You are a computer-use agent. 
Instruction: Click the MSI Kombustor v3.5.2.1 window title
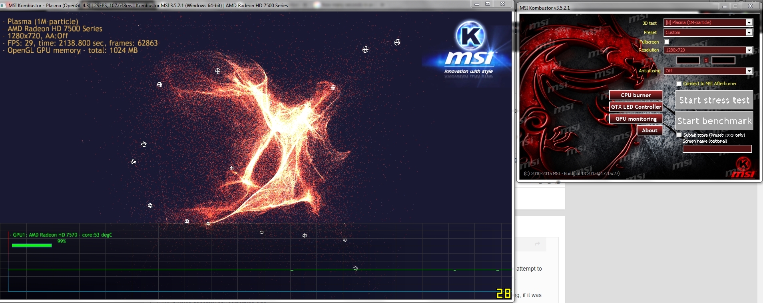pyautogui.click(x=544, y=8)
